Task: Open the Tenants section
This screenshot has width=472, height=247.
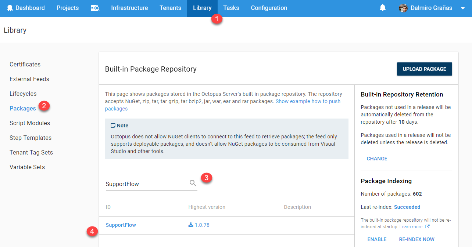Action: click(x=170, y=8)
